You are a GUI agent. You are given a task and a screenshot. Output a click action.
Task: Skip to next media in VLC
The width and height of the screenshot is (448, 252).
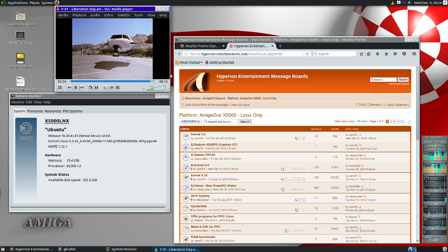[x=82, y=87]
